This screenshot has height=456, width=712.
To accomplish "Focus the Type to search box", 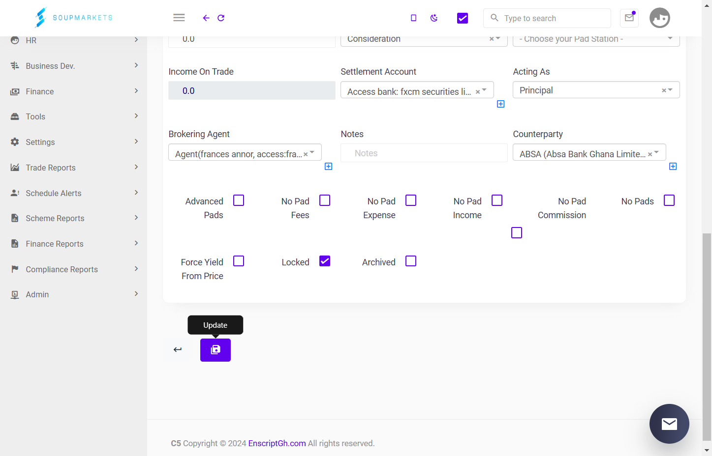I will pyautogui.click(x=547, y=18).
